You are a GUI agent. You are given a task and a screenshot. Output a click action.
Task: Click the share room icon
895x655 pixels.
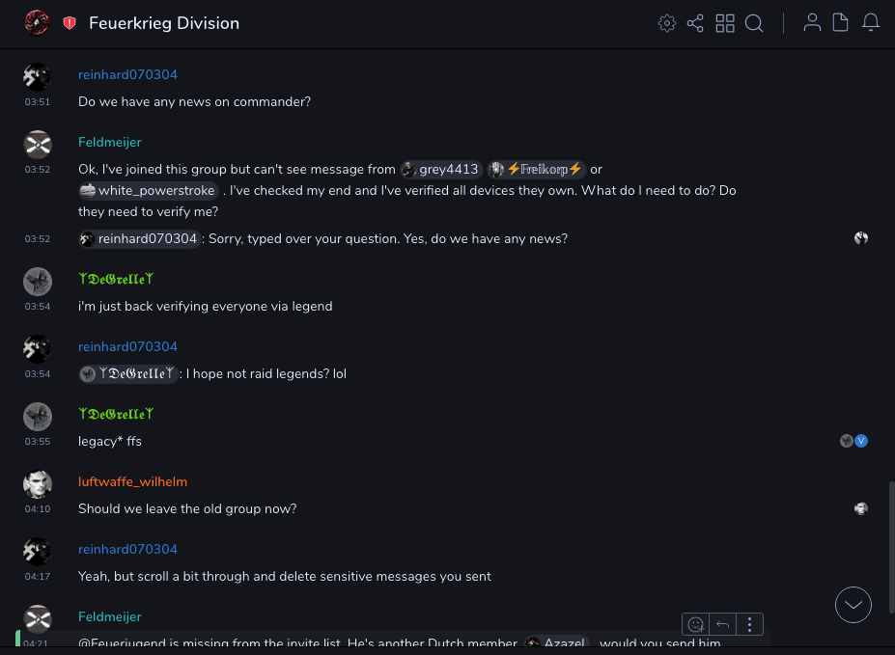[695, 23]
